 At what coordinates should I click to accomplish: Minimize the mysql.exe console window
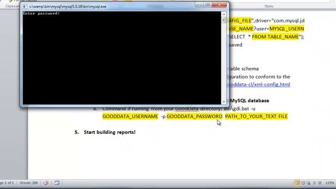199,5
